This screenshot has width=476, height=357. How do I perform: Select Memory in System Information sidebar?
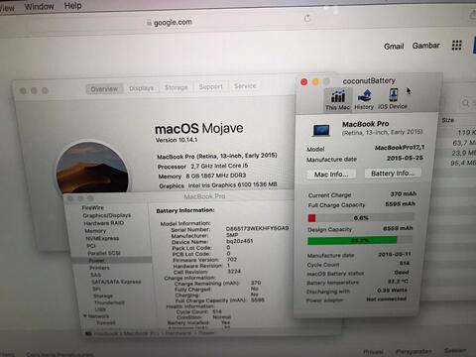click(x=95, y=231)
